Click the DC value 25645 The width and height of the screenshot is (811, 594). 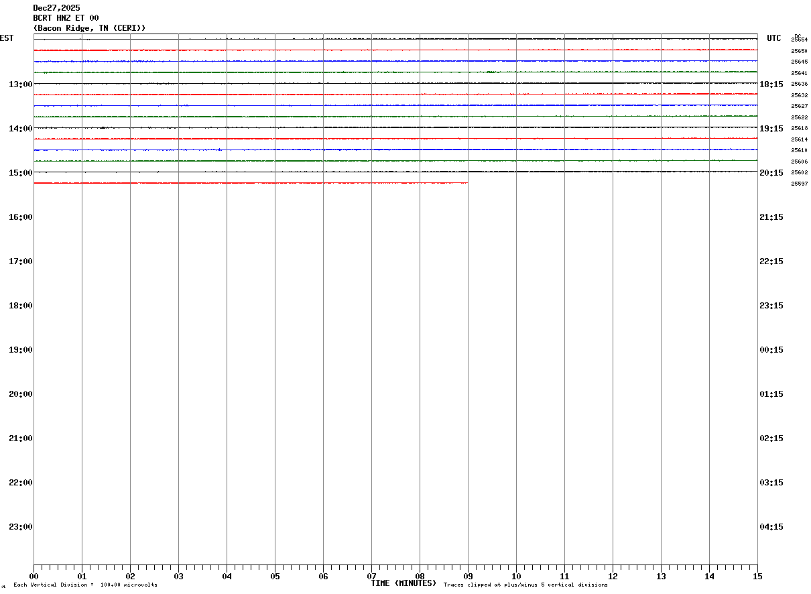coord(799,62)
